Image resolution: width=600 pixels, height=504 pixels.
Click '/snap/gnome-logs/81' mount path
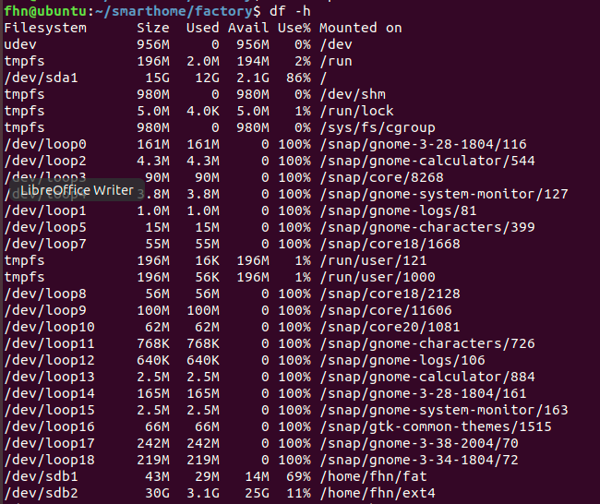(399, 210)
